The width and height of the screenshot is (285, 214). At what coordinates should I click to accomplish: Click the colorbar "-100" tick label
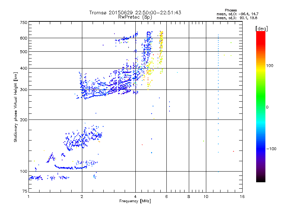coord(271,149)
